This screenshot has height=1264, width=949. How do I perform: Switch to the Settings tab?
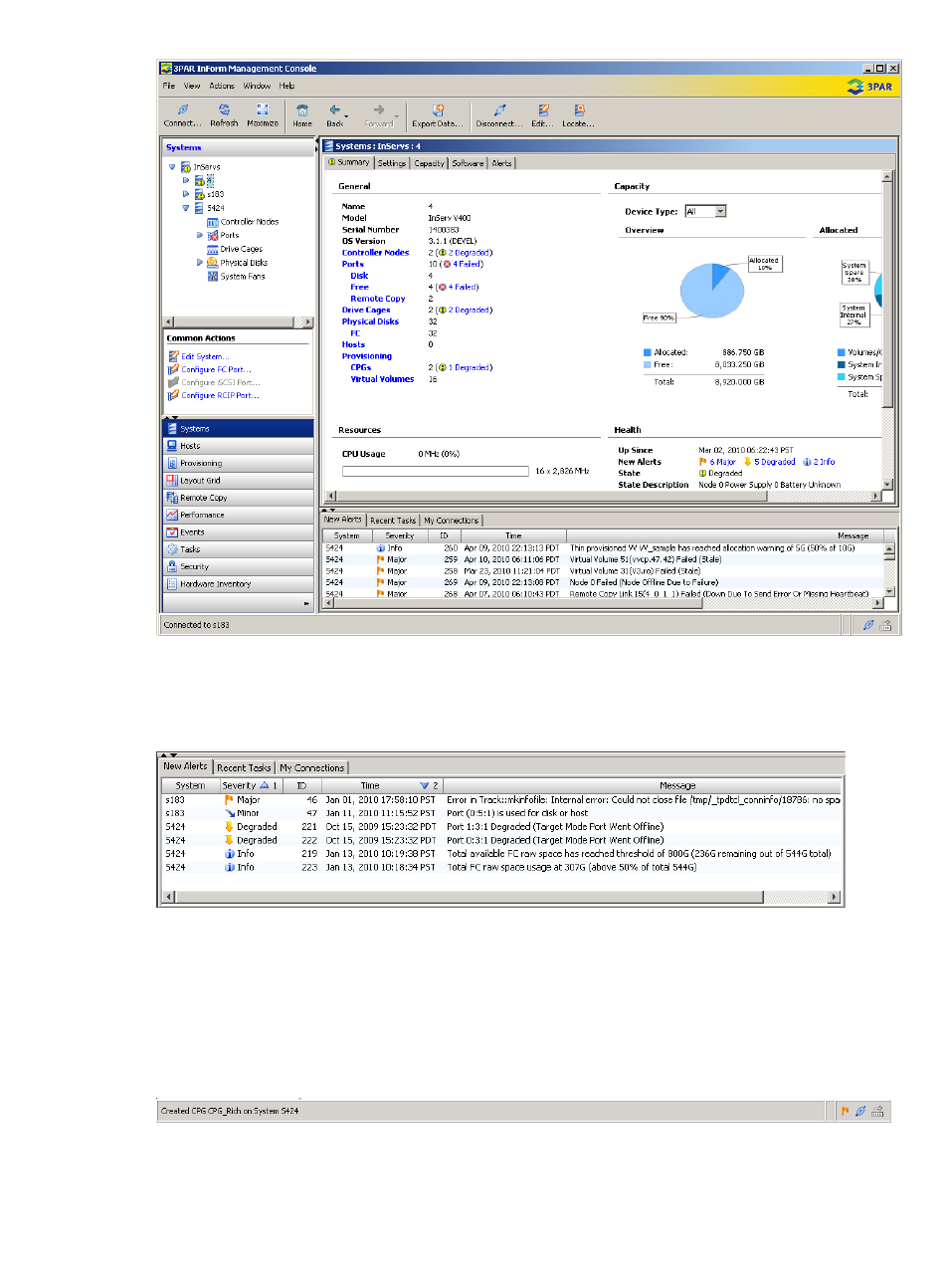pos(392,163)
